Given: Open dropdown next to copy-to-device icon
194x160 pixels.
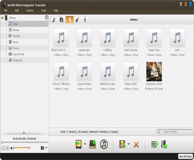Looking at the screenshot, I should [x=85, y=144].
